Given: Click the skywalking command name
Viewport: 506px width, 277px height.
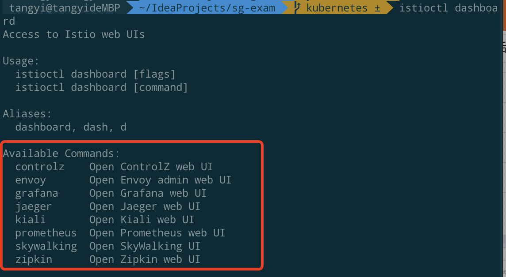Looking at the screenshot, I should tap(46, 246).
